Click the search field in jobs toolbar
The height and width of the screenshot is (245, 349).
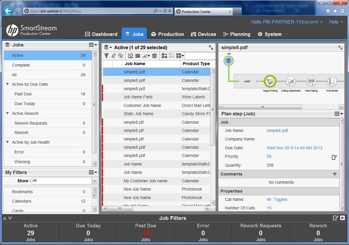(x=200, y=56)
